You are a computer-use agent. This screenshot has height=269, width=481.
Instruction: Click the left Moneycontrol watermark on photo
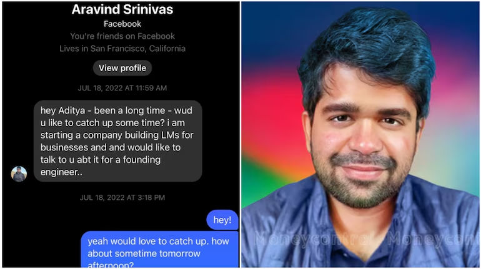point(314,239)
